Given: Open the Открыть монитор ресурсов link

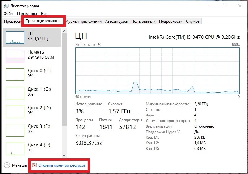Looking at the screenshot, I should 62,165.
